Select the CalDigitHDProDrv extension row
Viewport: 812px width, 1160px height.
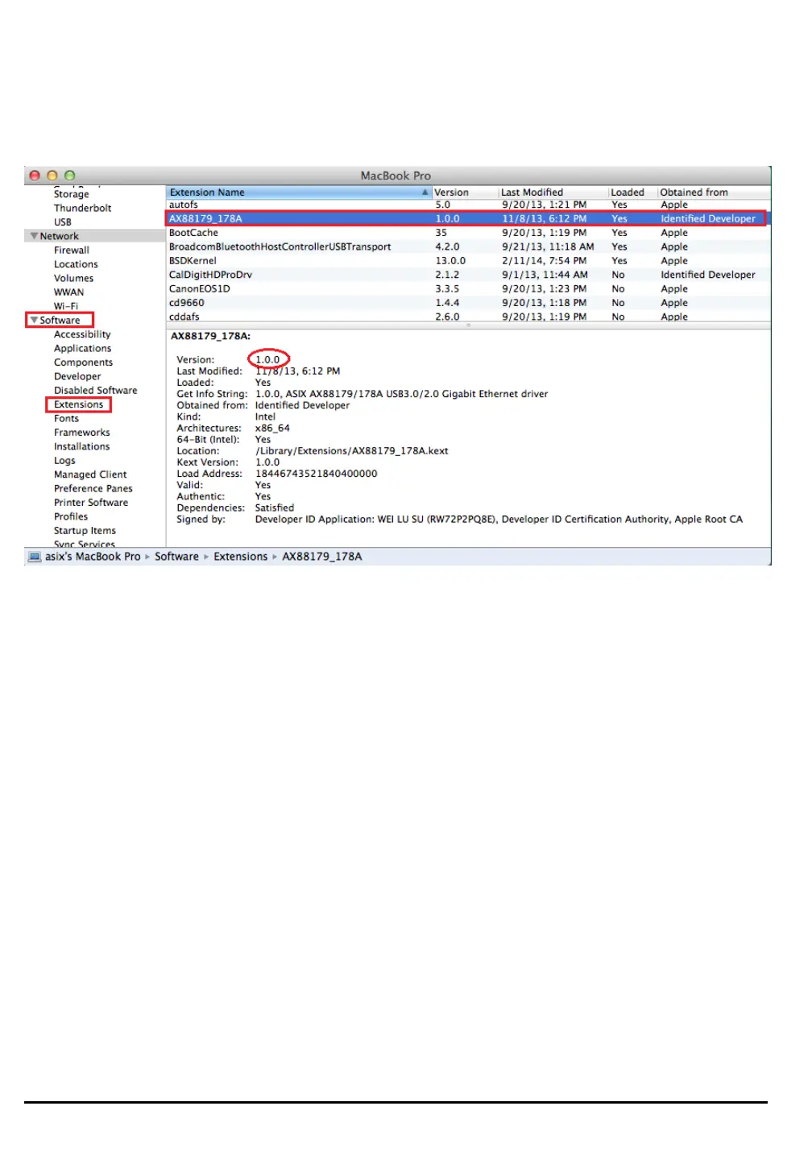tap(468, 275)
